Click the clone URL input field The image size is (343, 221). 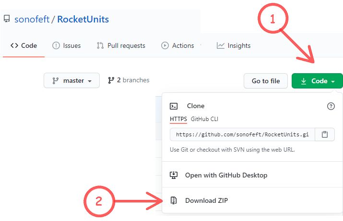coord(242,134)
